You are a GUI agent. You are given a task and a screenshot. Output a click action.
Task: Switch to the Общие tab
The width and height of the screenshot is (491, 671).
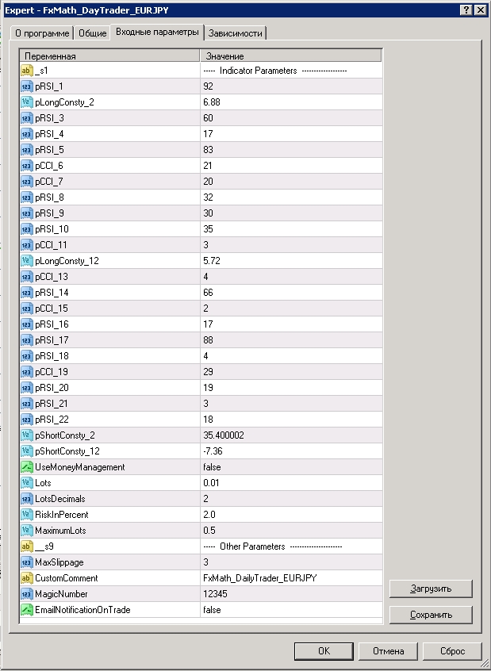[93, 33]
